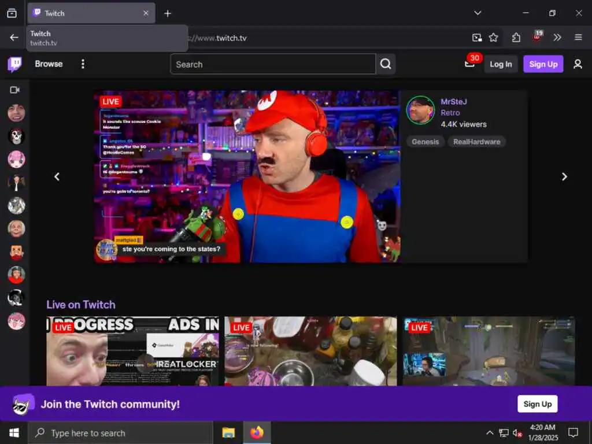Open the Browse page
The image size is (592, 444).
click(49, 64)
